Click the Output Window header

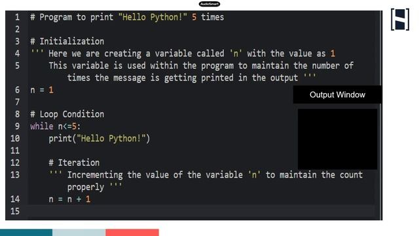337,94
